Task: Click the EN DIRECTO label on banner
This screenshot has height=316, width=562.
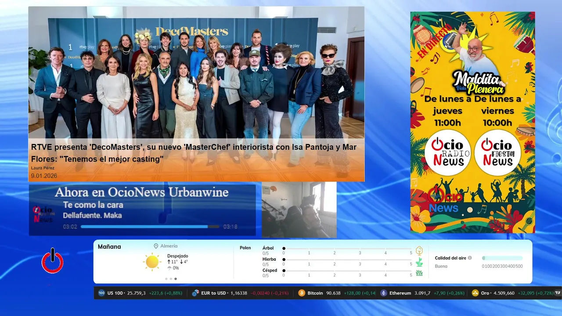Action: click(435, 41)
